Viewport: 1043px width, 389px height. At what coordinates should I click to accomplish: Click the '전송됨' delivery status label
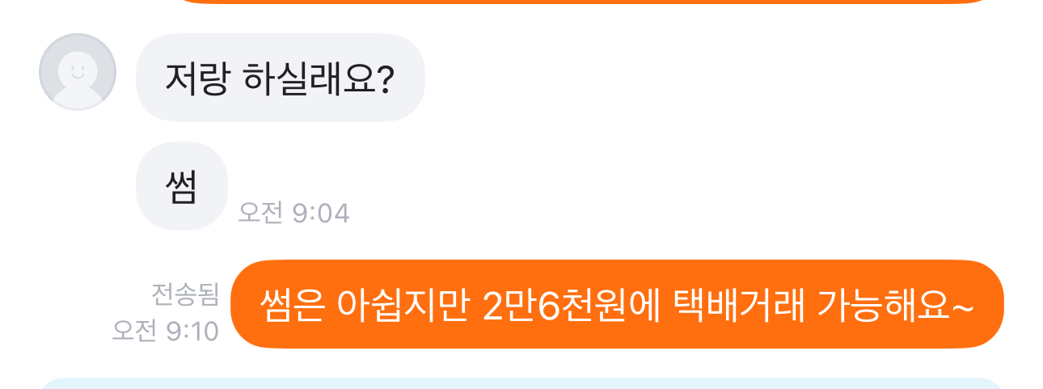click(185, 294)
